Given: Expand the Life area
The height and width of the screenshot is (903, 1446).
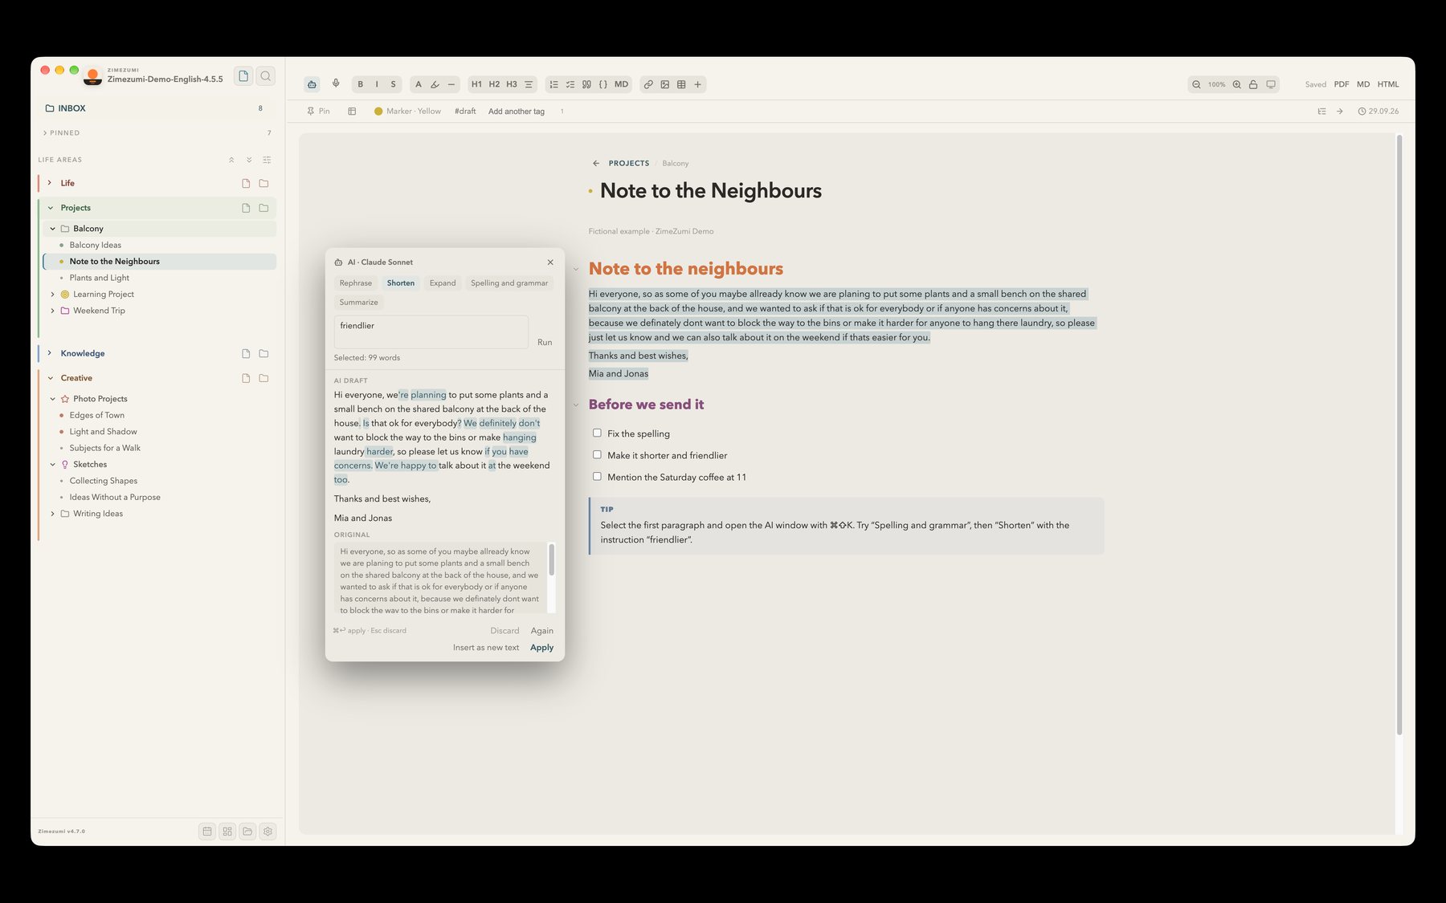Looking at the screenshot, I should (x=50, y=183).
